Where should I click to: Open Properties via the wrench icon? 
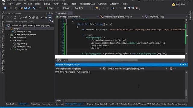click(x=46, y=17)
